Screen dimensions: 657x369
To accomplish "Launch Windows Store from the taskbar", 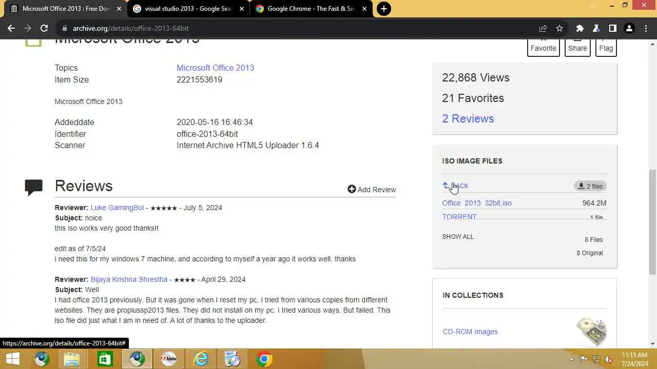I will point(105,359).
